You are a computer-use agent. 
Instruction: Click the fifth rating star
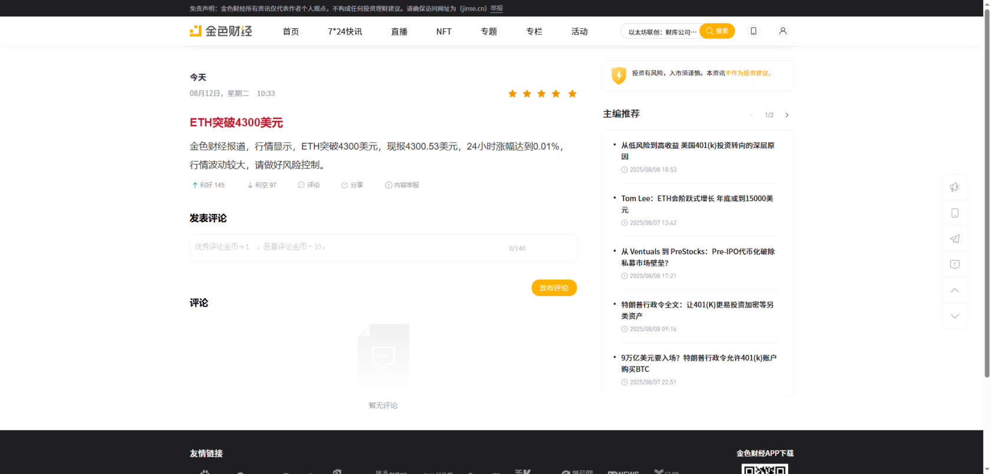[572, 94]
